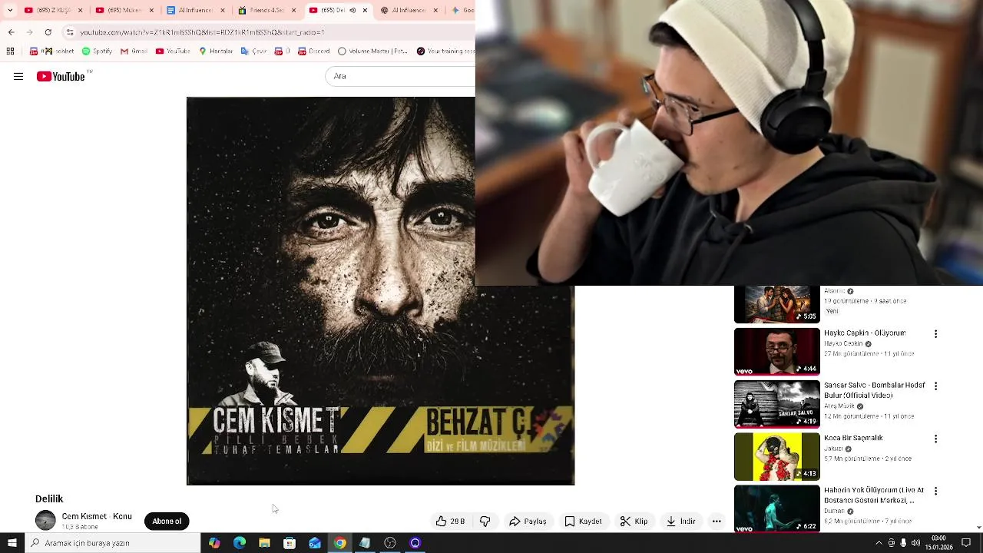
Task: Open the 5:05 video thumbnail with couple
Action: (777, 304)
